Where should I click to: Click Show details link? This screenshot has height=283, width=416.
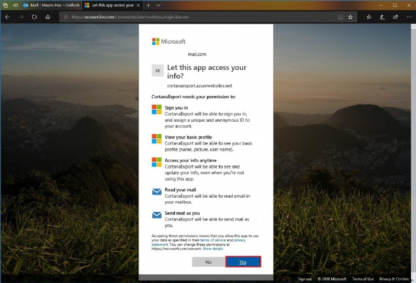[213, 249]
